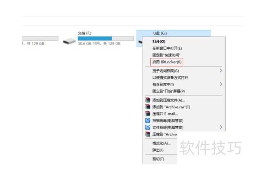Click the 文档 (F:) drive name
Image resolution: width=266 pixels, height=177 pixels.
tap(85, 33)
